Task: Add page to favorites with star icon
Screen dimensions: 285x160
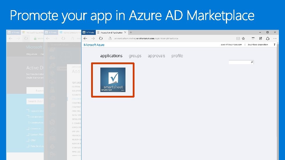Action: [x=243, y=38]
